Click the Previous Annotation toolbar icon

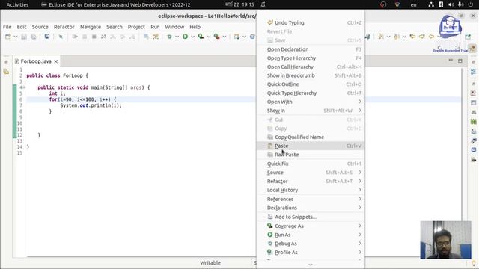pyautogui.click(x=397, y=37)
